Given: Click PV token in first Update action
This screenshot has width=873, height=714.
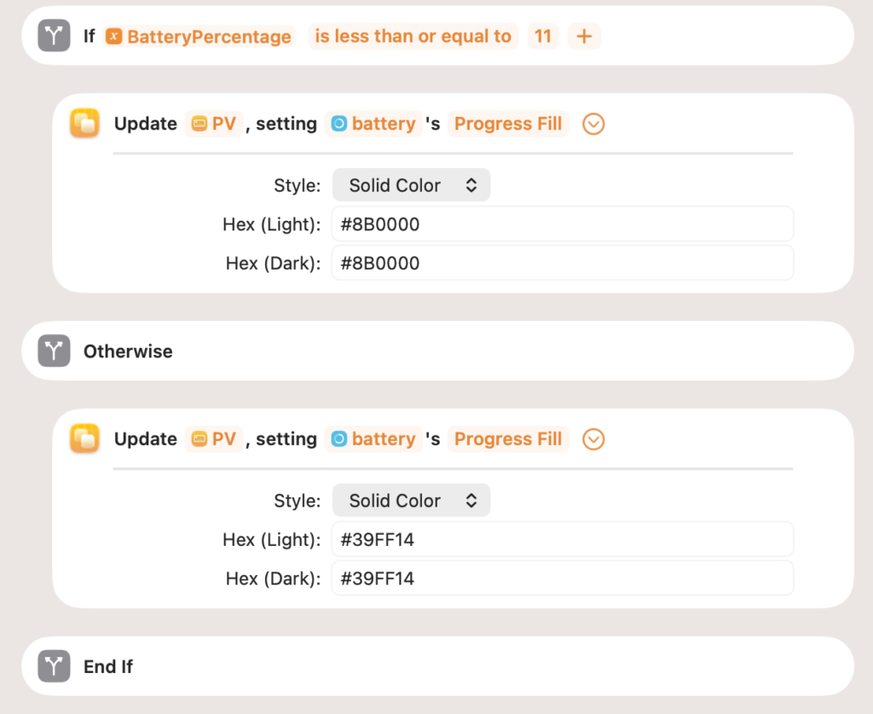Looking at the screenshot, I should point(214,124).
